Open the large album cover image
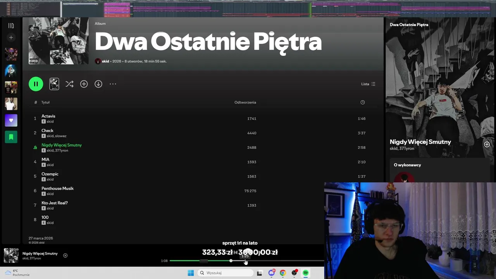This screenshot has height=279, width=496. (59, 41)
